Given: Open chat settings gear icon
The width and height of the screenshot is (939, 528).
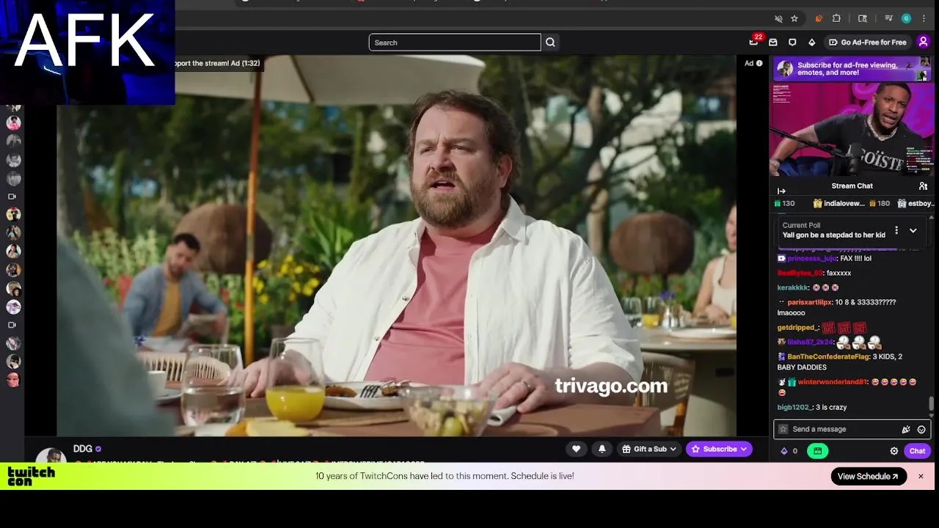Looking at the screenshot, I should [x=894, y=451].
